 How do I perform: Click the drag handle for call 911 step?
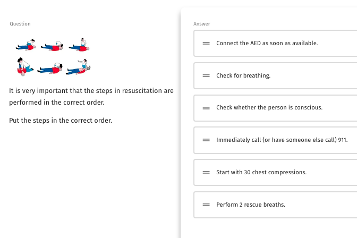206,140
